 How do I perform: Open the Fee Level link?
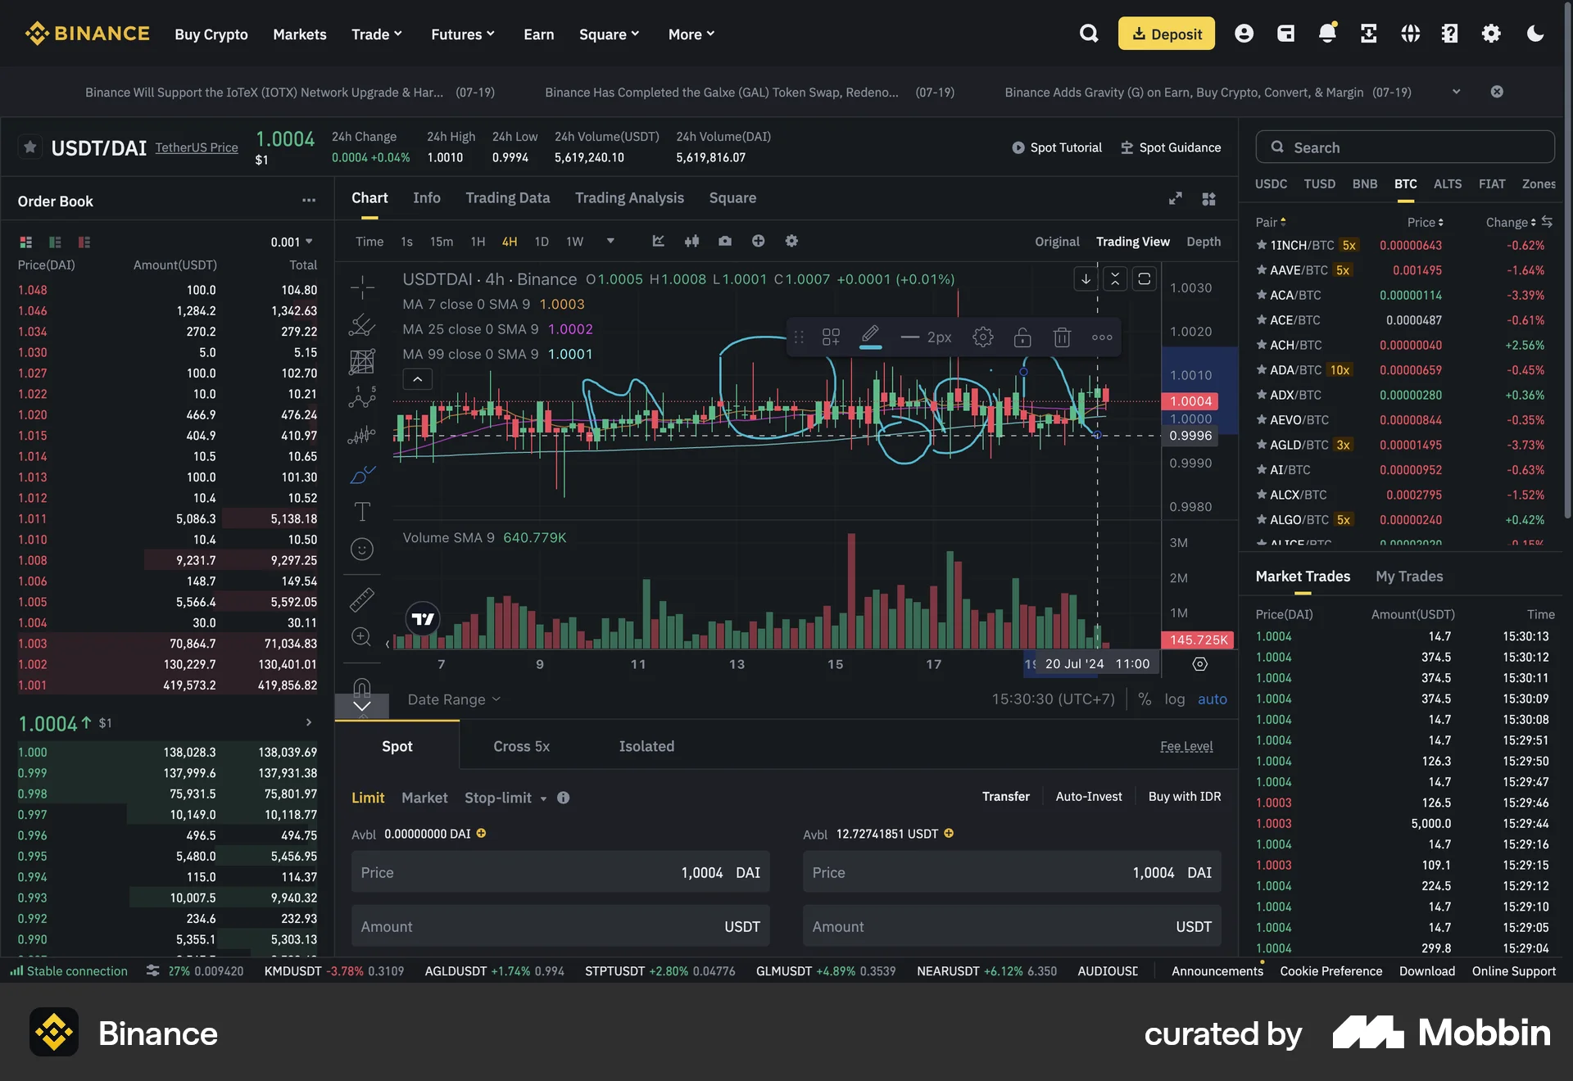click(1186, 746)
